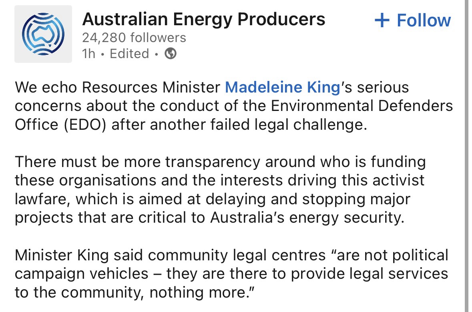472x312 pixels.
Task: Click the Edited label on the post
Action: 129,53
